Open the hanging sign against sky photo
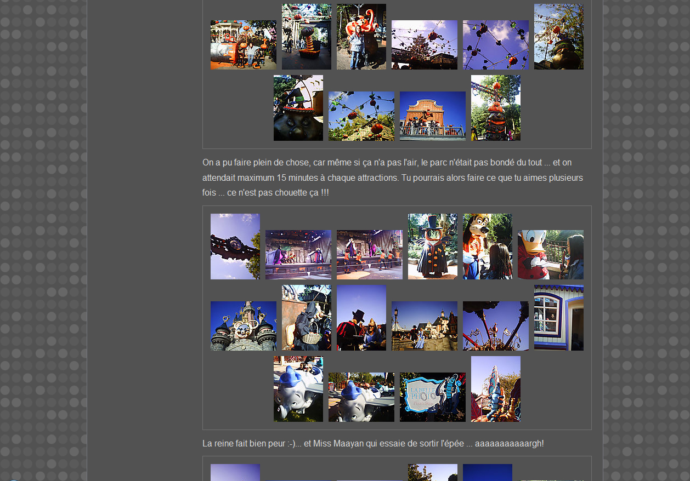This screenshot has height=481, width=690. [x=235, y=247]
